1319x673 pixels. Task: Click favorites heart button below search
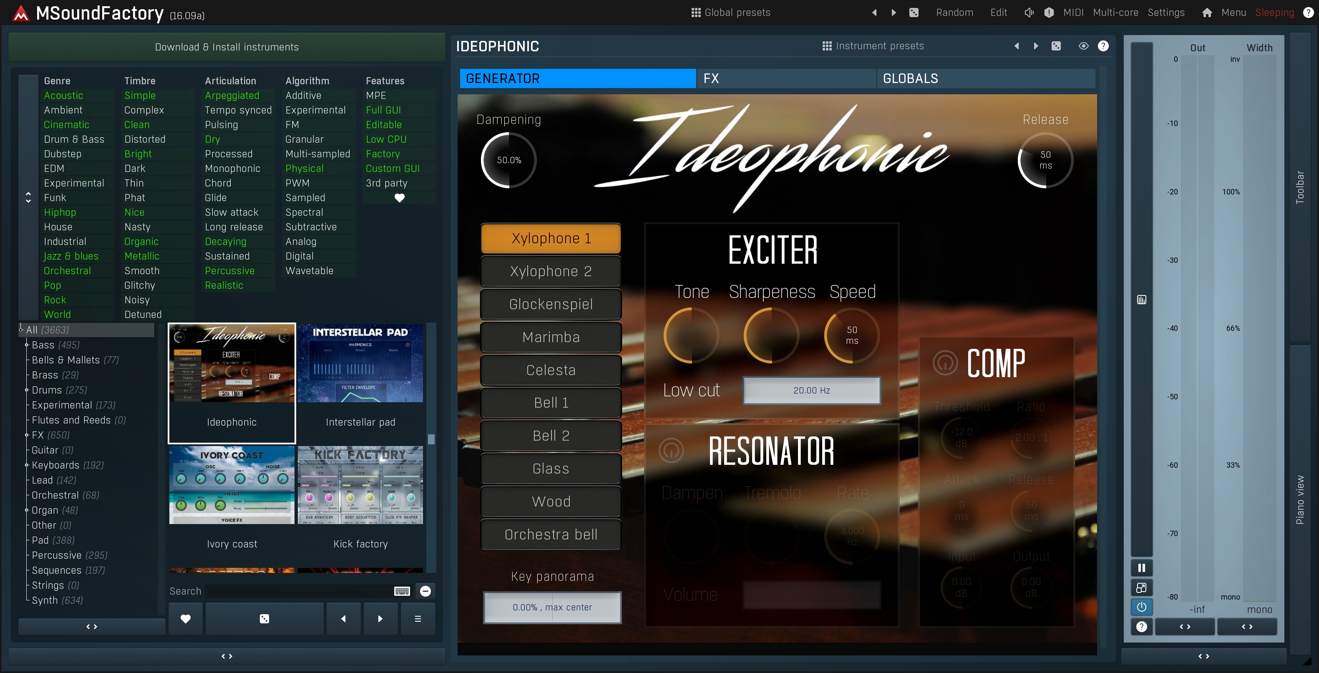tap(185, 618)
